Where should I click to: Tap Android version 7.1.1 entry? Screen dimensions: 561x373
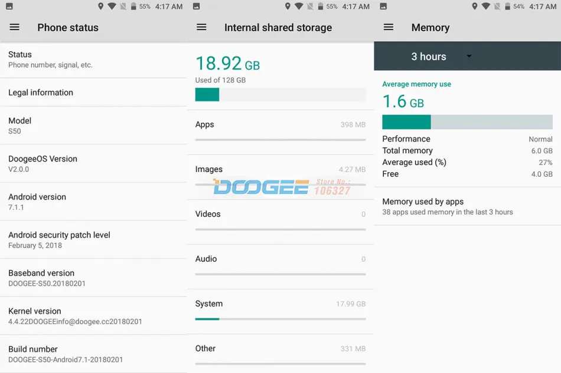tap(93, 202)
